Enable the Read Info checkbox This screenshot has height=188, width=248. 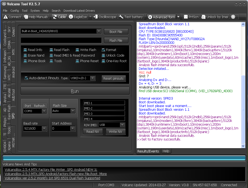25,50
